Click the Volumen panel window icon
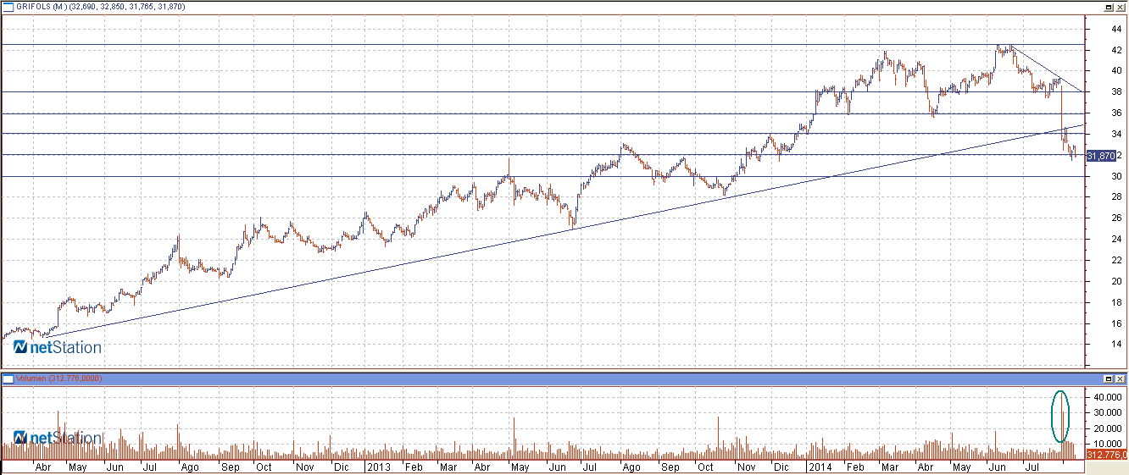The image size is (1129, 475). [x=8, y=378]
